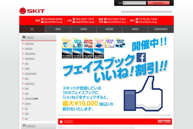Open the osaka@skit.co.jp email link
Viewport: 193px width, 129px height.
[x=85, y=22]
